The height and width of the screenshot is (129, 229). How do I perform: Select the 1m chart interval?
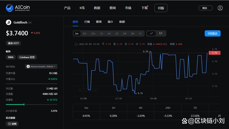click(x=77, y=34)
